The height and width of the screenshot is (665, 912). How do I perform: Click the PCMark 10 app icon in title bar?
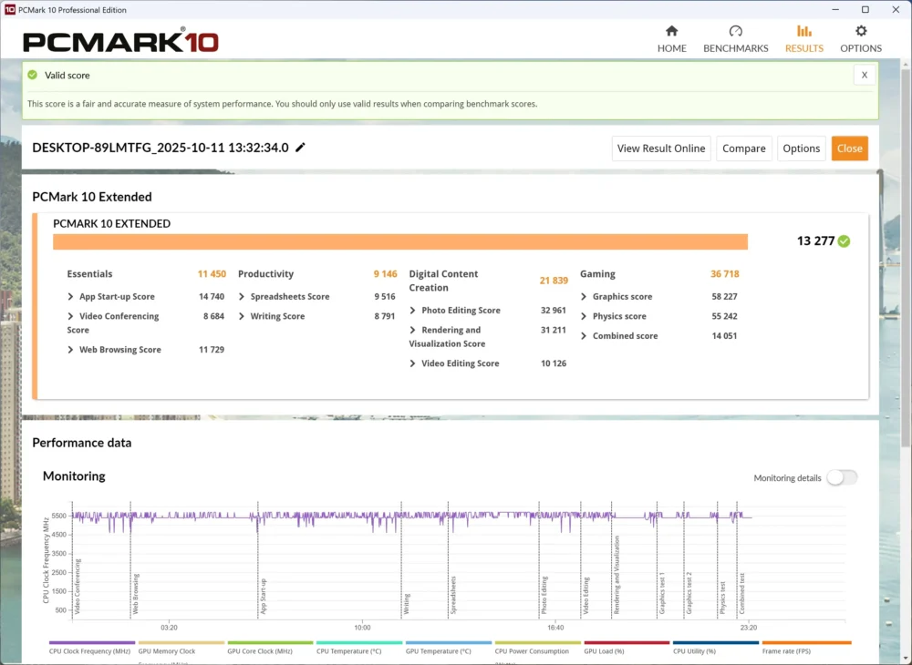click(x=9, y=9)
